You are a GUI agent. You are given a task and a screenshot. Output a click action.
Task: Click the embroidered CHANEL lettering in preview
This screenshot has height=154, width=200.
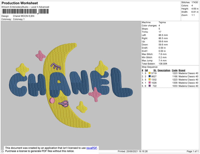tap(71, 83)
